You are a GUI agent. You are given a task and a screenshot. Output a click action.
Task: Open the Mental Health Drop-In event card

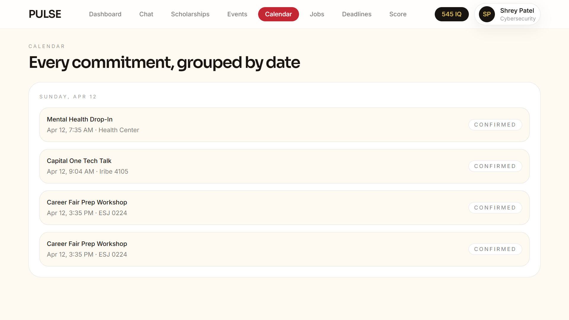237,125
